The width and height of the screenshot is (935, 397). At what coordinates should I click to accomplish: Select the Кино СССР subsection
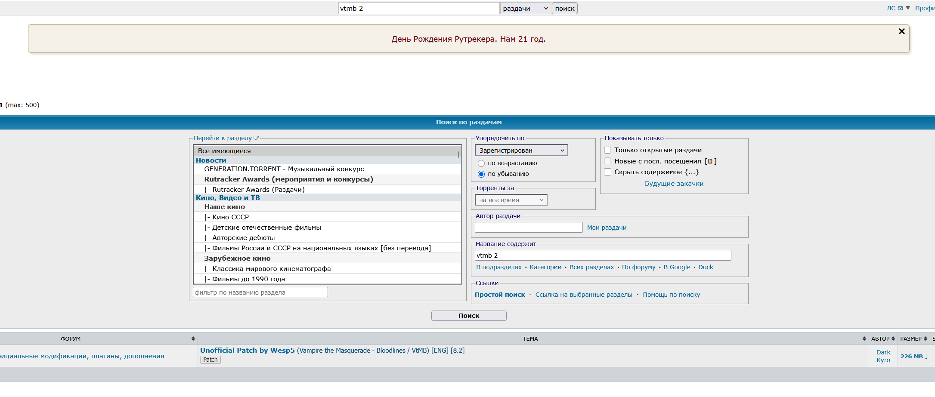(x=327, y=217)
